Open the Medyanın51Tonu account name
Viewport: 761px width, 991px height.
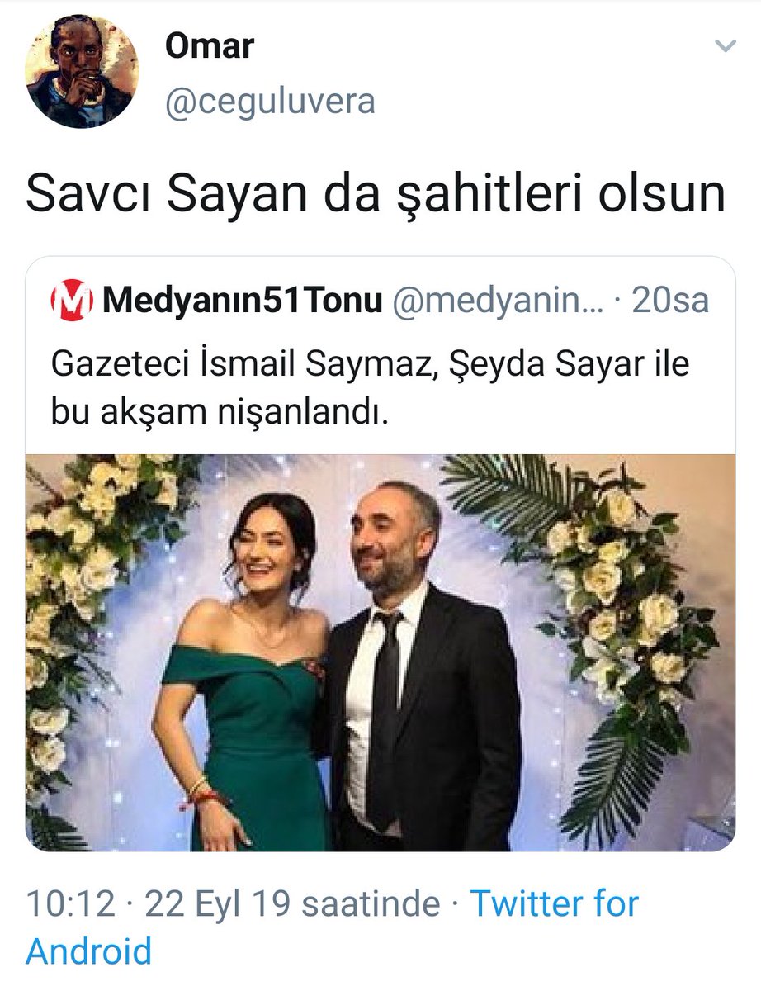point(243,301)
